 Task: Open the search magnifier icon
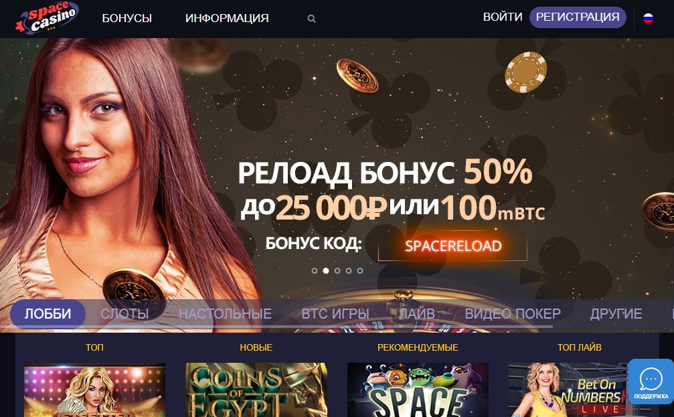click(312, 19)
